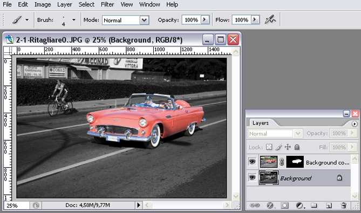Click the New adjustment layer icon

point(299,205)
